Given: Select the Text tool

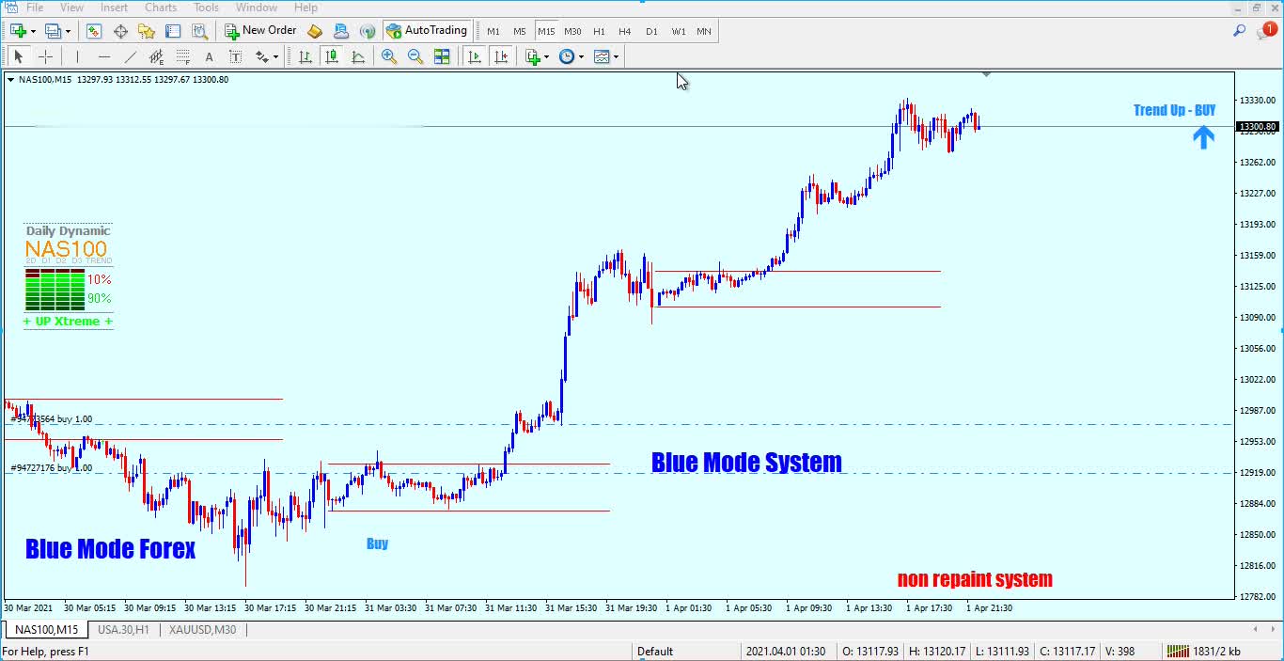Looking at the screenshot, I should [210, 56].
